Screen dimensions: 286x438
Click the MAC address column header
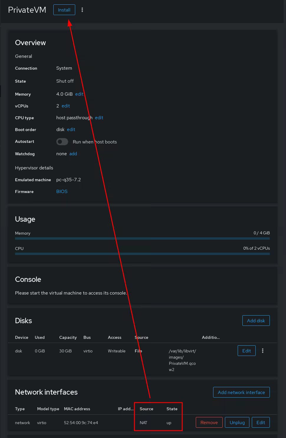(77, 409)
